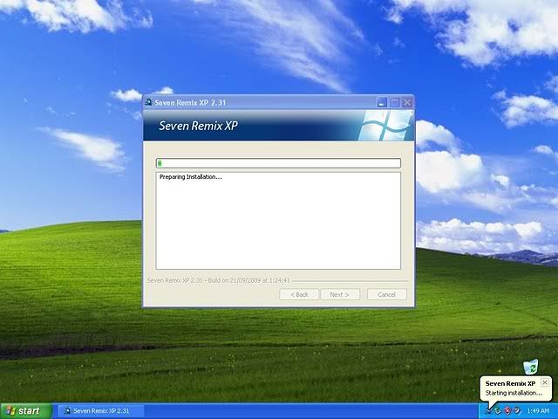Screen dimensions: 558x419
Task: Open the Recycle Bin desktop icon
Action: click(530, 366)
